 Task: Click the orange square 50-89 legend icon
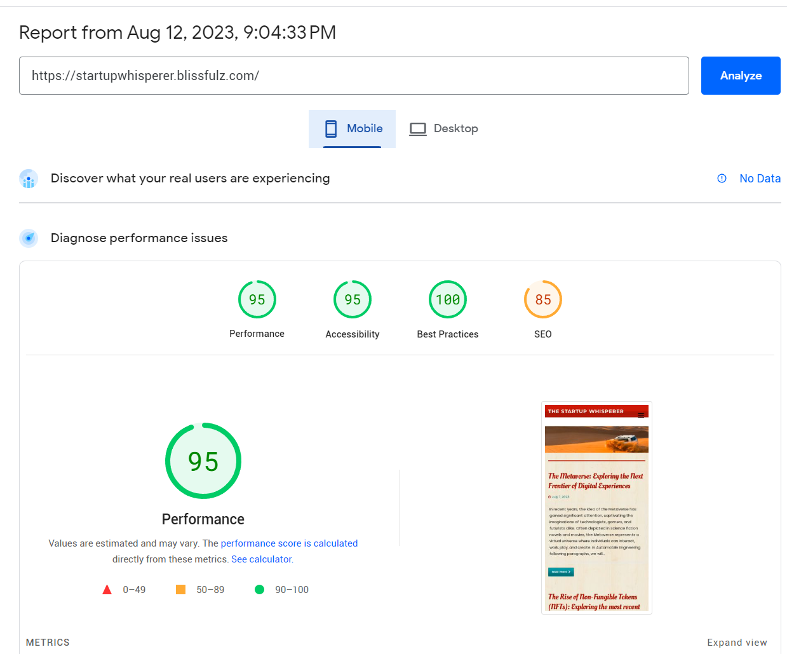click(180, 589)
